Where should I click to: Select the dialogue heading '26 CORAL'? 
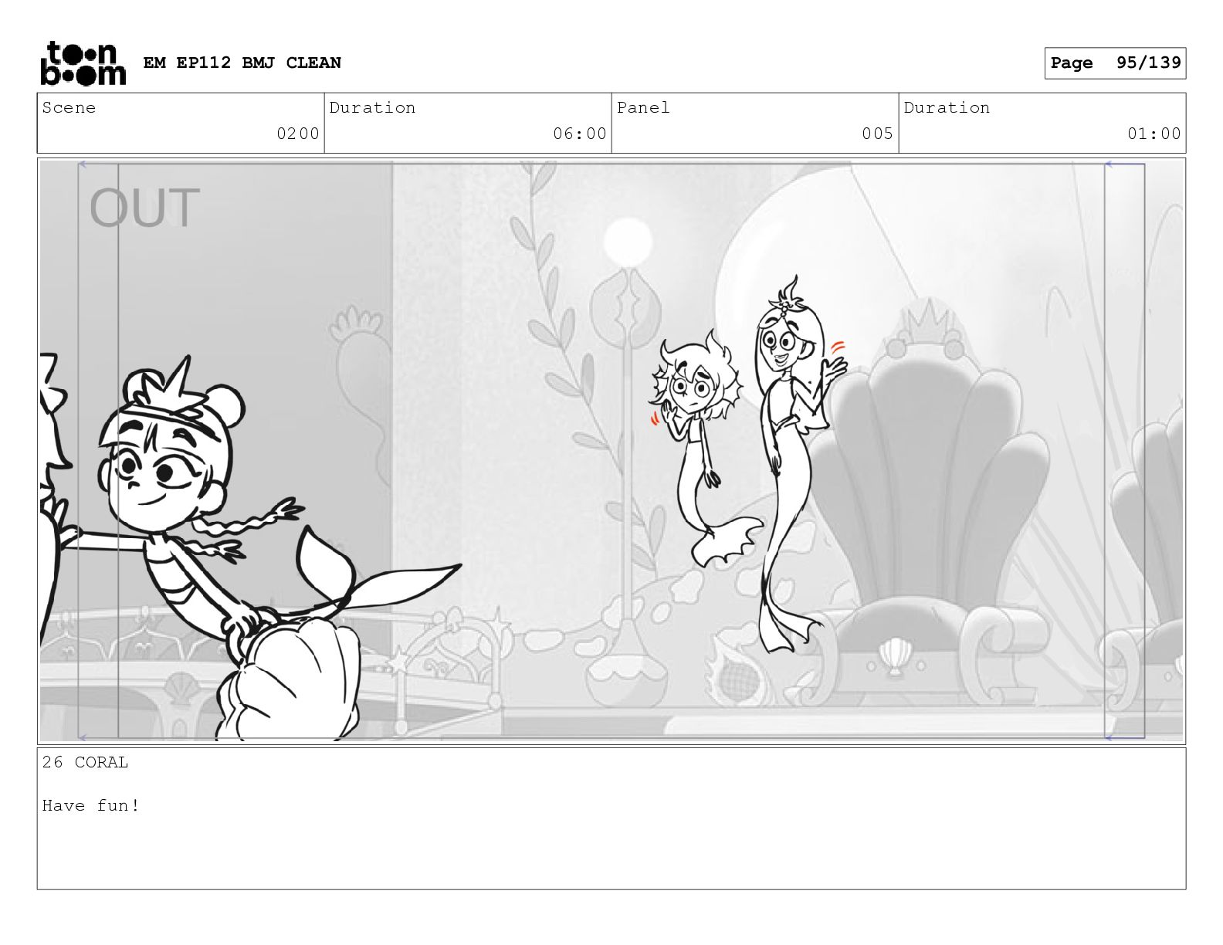[86, 762]
